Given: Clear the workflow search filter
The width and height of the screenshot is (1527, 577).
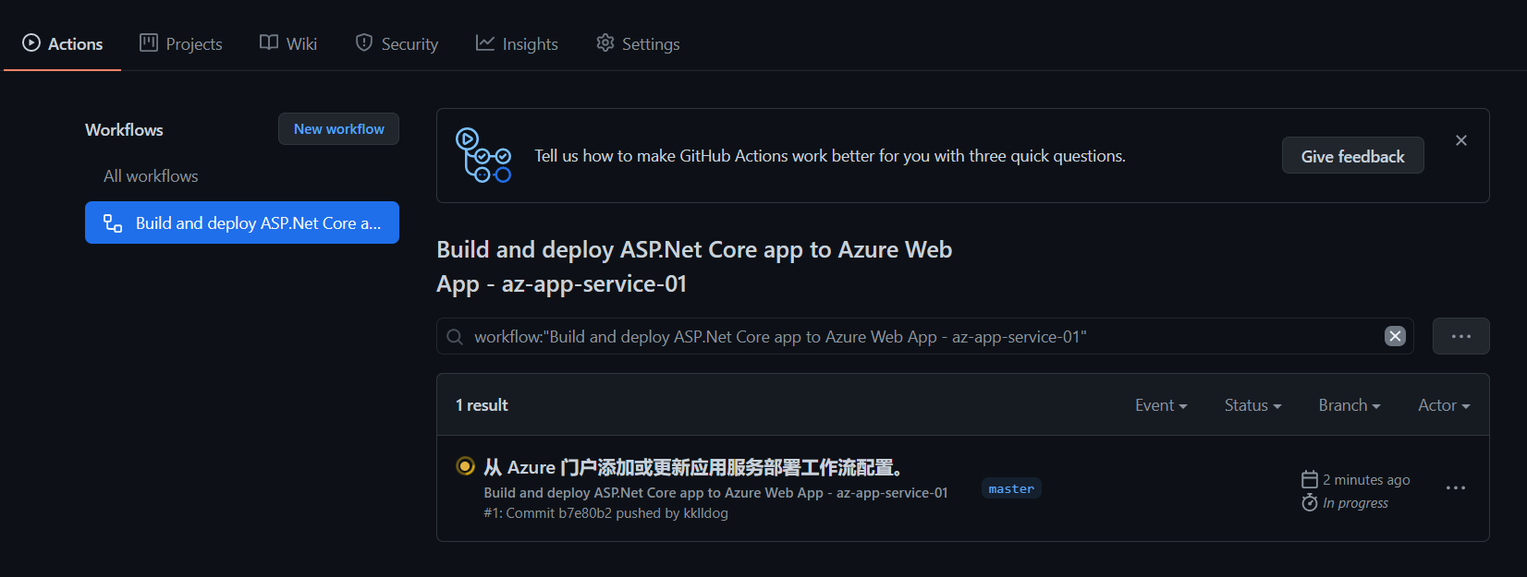Looking at the screenshot, I should tap(1395, 336).
